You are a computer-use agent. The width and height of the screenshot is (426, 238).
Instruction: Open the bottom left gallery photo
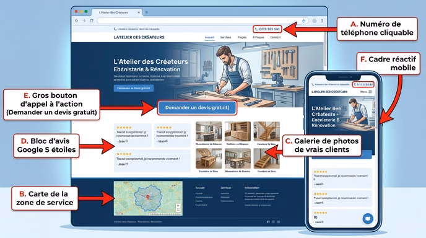point(209,158)
